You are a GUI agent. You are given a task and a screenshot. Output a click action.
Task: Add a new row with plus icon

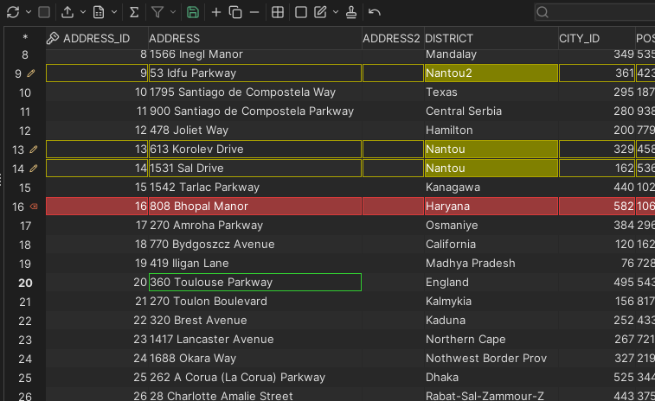coord(216,12)
